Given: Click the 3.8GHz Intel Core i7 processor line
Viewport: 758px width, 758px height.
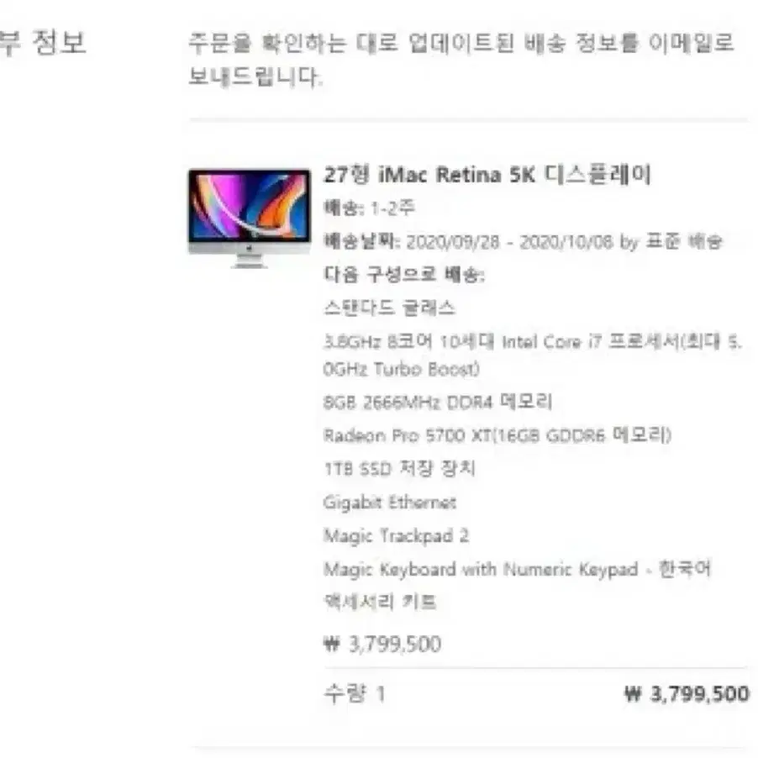Looking at the screenshot, I should click(x=532, y=342).
